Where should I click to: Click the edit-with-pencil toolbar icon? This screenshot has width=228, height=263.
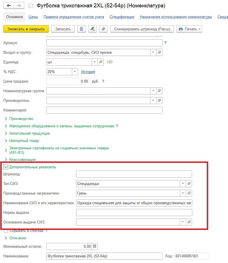(93, 29)
